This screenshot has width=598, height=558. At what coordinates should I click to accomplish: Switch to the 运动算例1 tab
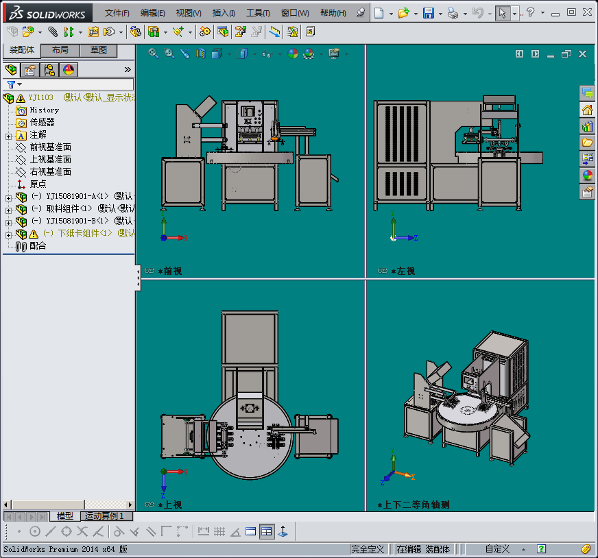(x=104, y=516)
